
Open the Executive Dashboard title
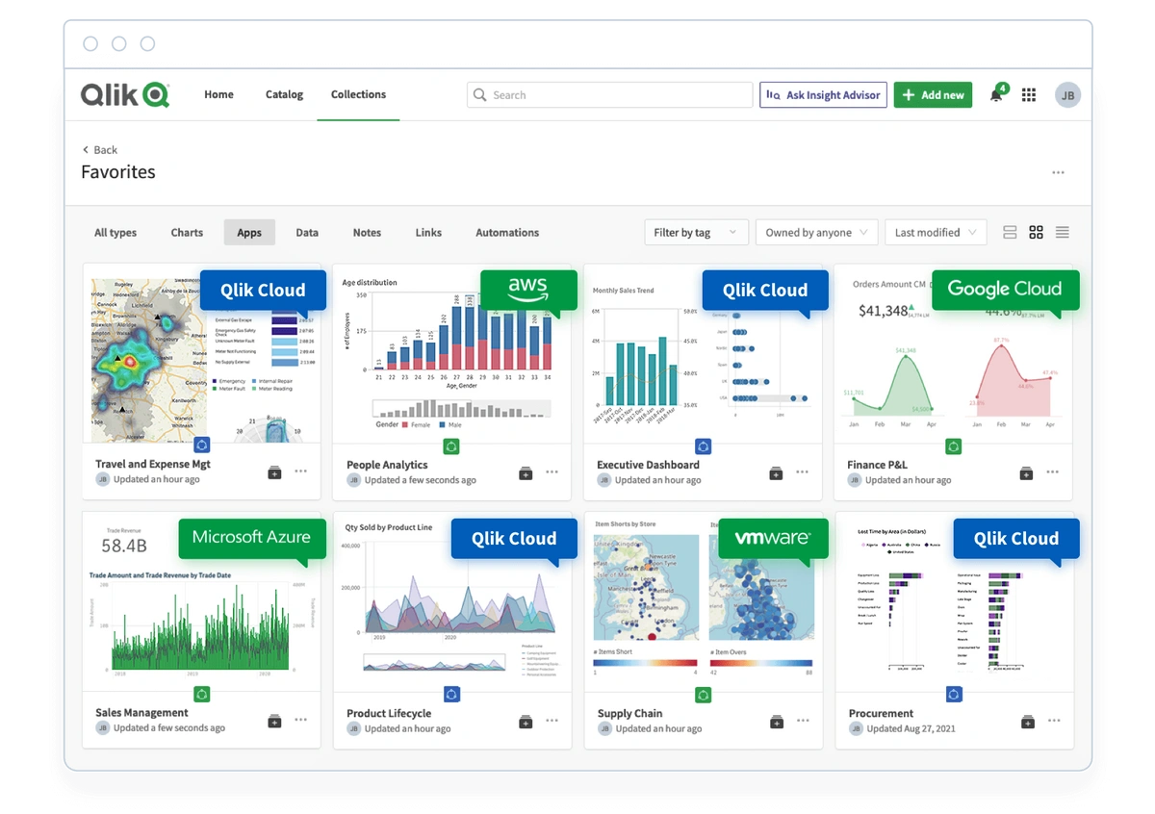[x=648, y=465]
